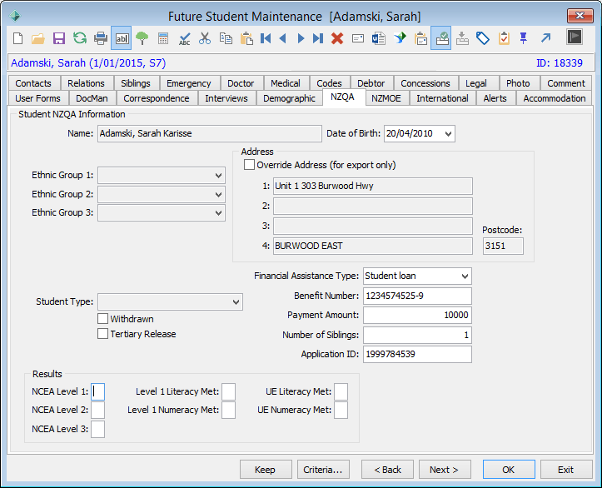602x488 pixels.
Task: Click the blue tag icon
Action: (x=483, y=38)
